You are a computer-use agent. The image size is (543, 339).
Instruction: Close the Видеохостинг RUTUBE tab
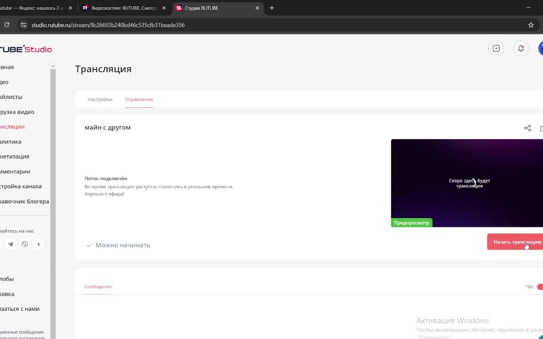tap(164, 8)
